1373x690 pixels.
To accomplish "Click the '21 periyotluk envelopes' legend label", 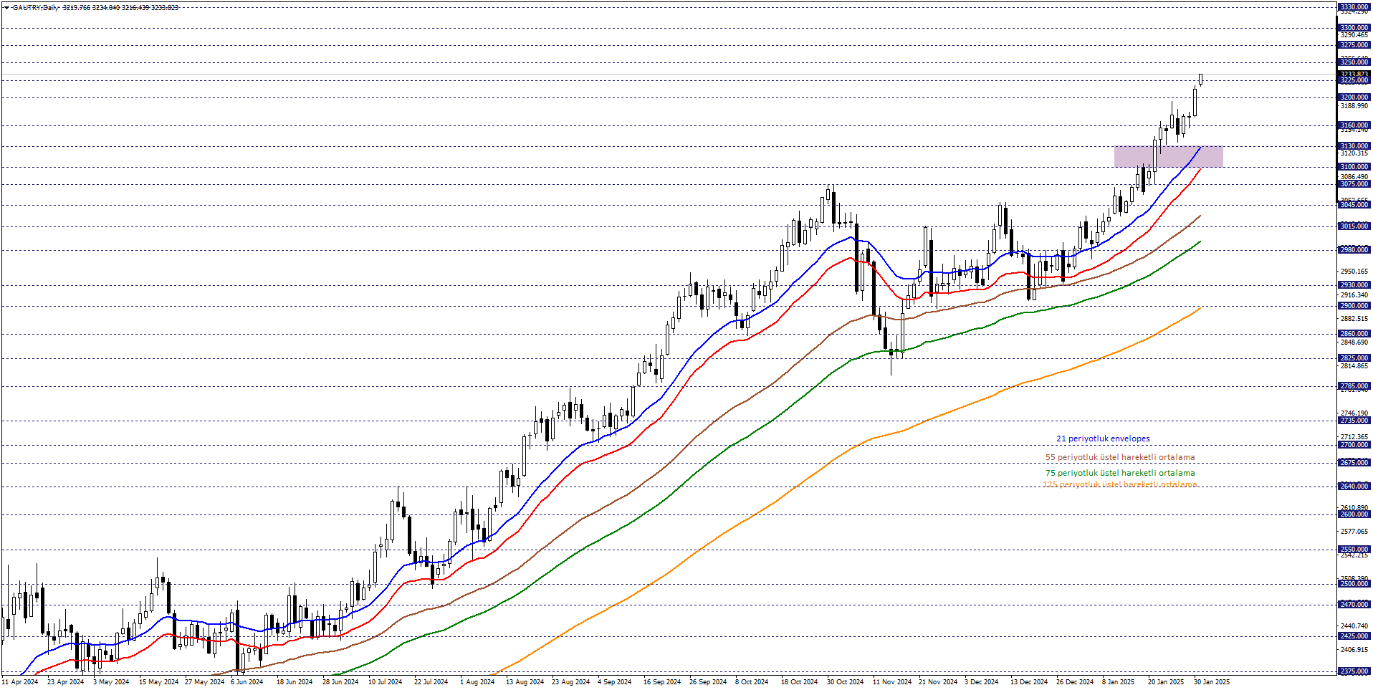I will tap(1103, 439).
